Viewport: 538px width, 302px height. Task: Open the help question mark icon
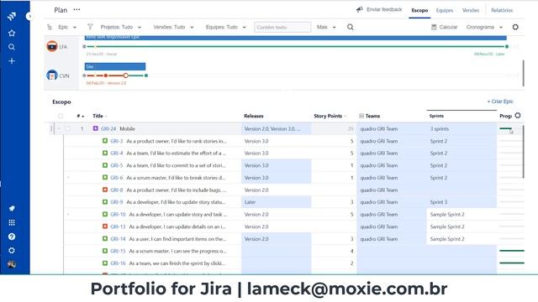pos(12,237)
